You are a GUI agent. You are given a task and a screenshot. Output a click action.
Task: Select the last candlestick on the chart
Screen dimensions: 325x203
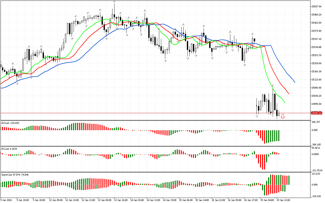(x=279, y=114)
